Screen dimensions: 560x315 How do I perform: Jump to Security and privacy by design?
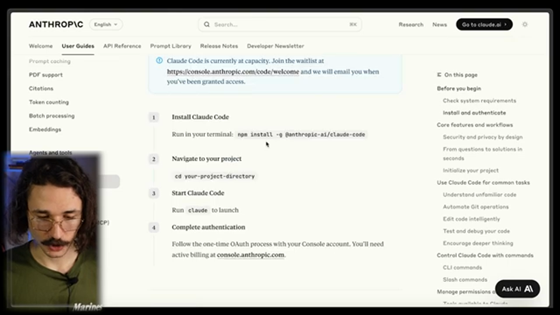coord(483,137)
